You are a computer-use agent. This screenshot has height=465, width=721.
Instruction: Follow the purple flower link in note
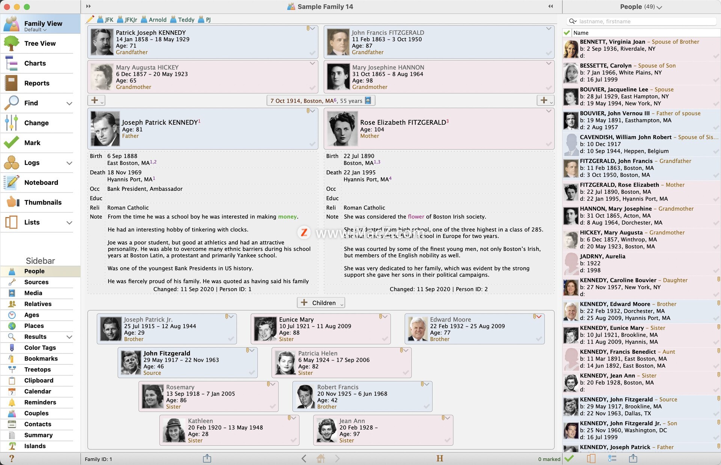416,217
